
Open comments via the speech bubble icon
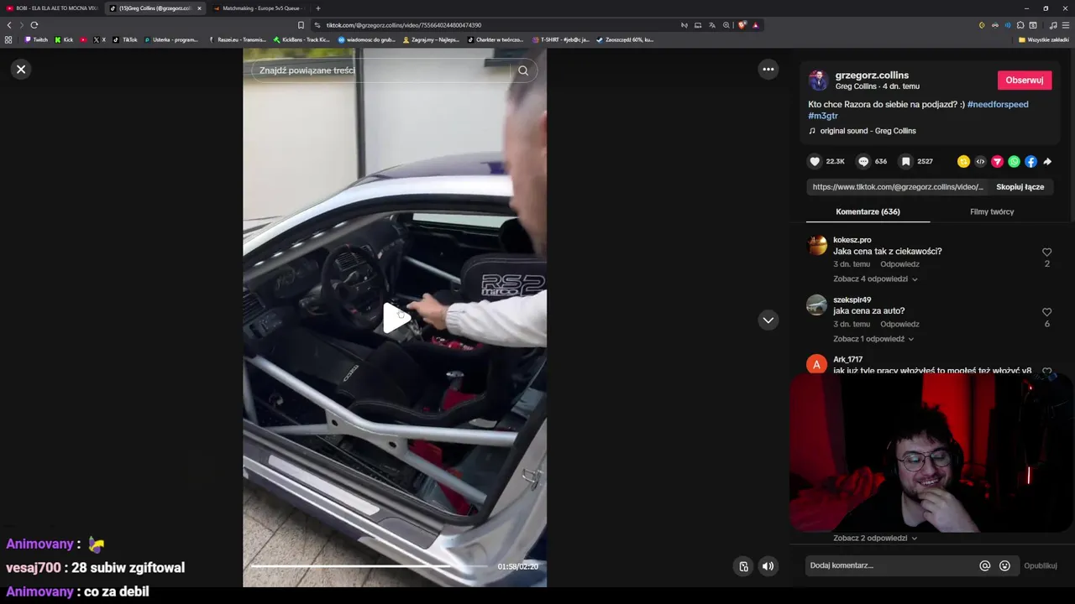(863, 161)
